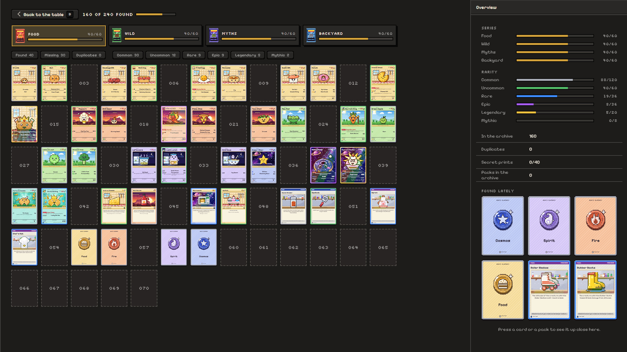The image size is (627, 352).
Task: Open the Crumb card
Action: (24, 83)
